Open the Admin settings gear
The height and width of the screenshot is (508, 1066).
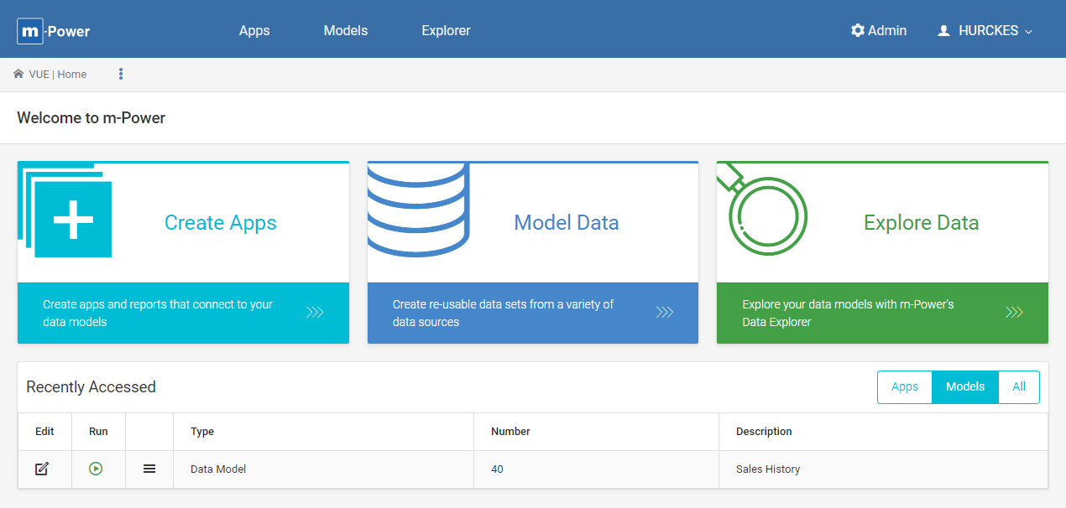pos(858,30)
